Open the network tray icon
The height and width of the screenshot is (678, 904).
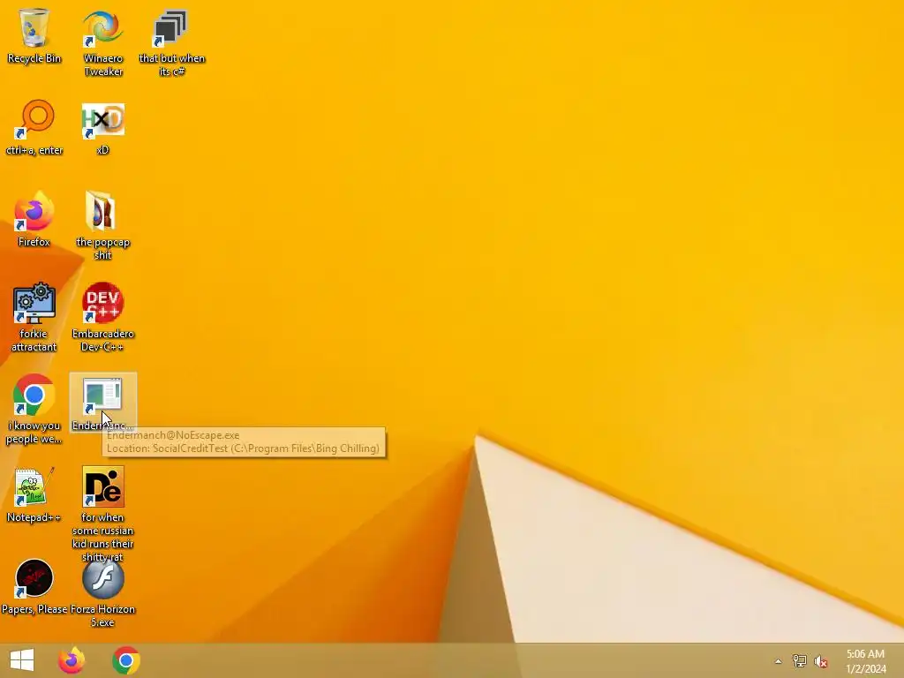[x=800, y=661]
